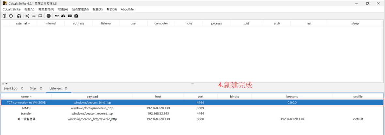This screenshot has height=135, width=385.
Task: Close the Event Log tab
Action: 22,88
